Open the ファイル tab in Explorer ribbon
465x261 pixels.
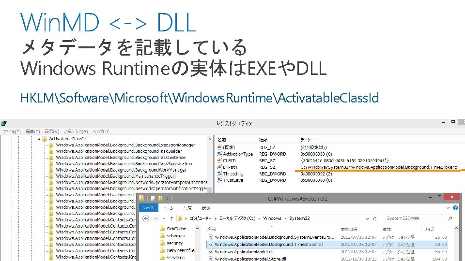[x=149, y=208]
